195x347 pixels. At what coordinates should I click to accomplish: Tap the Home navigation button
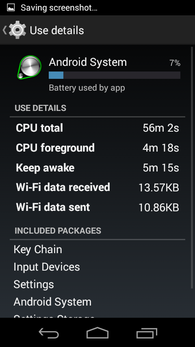pos(97,333)
